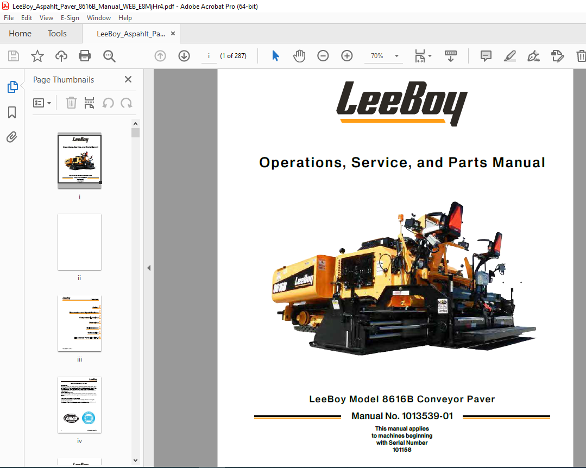Delete selected page thumbnail
Screen dimensions: 586x468
pyautogui.click(x=71, y=103)
